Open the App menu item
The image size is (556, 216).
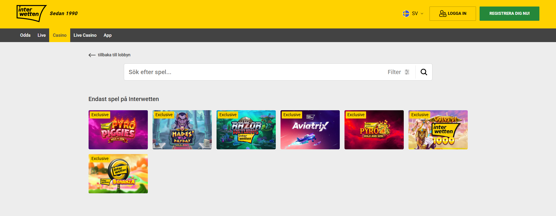[x=108, y=35]
